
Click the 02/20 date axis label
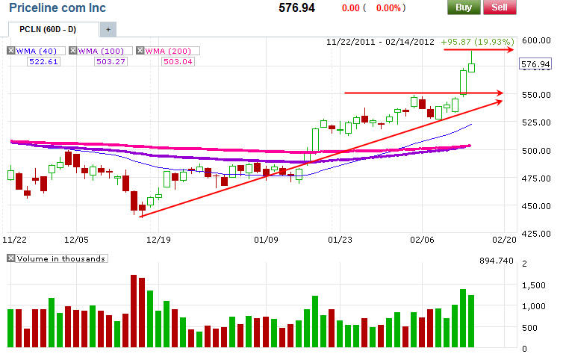pos(504,240)
